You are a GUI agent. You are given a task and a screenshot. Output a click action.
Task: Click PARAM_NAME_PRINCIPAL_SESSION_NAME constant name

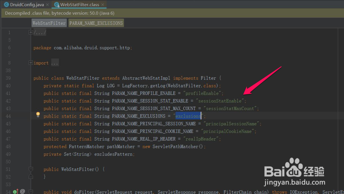pos(154,124)
